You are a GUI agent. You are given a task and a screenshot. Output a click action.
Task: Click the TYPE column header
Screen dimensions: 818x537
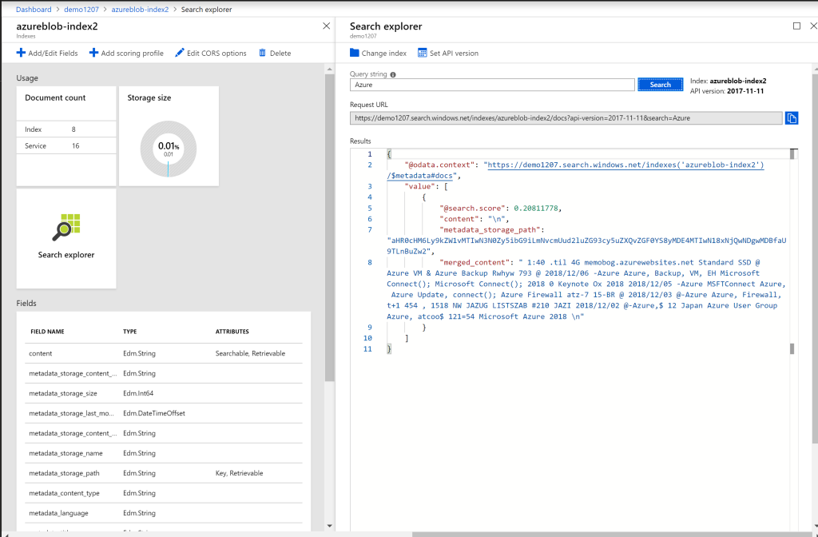[x=130, y=332]
